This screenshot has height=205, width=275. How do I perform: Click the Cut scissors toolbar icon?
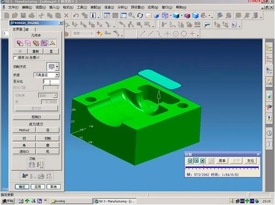(41, 15)
